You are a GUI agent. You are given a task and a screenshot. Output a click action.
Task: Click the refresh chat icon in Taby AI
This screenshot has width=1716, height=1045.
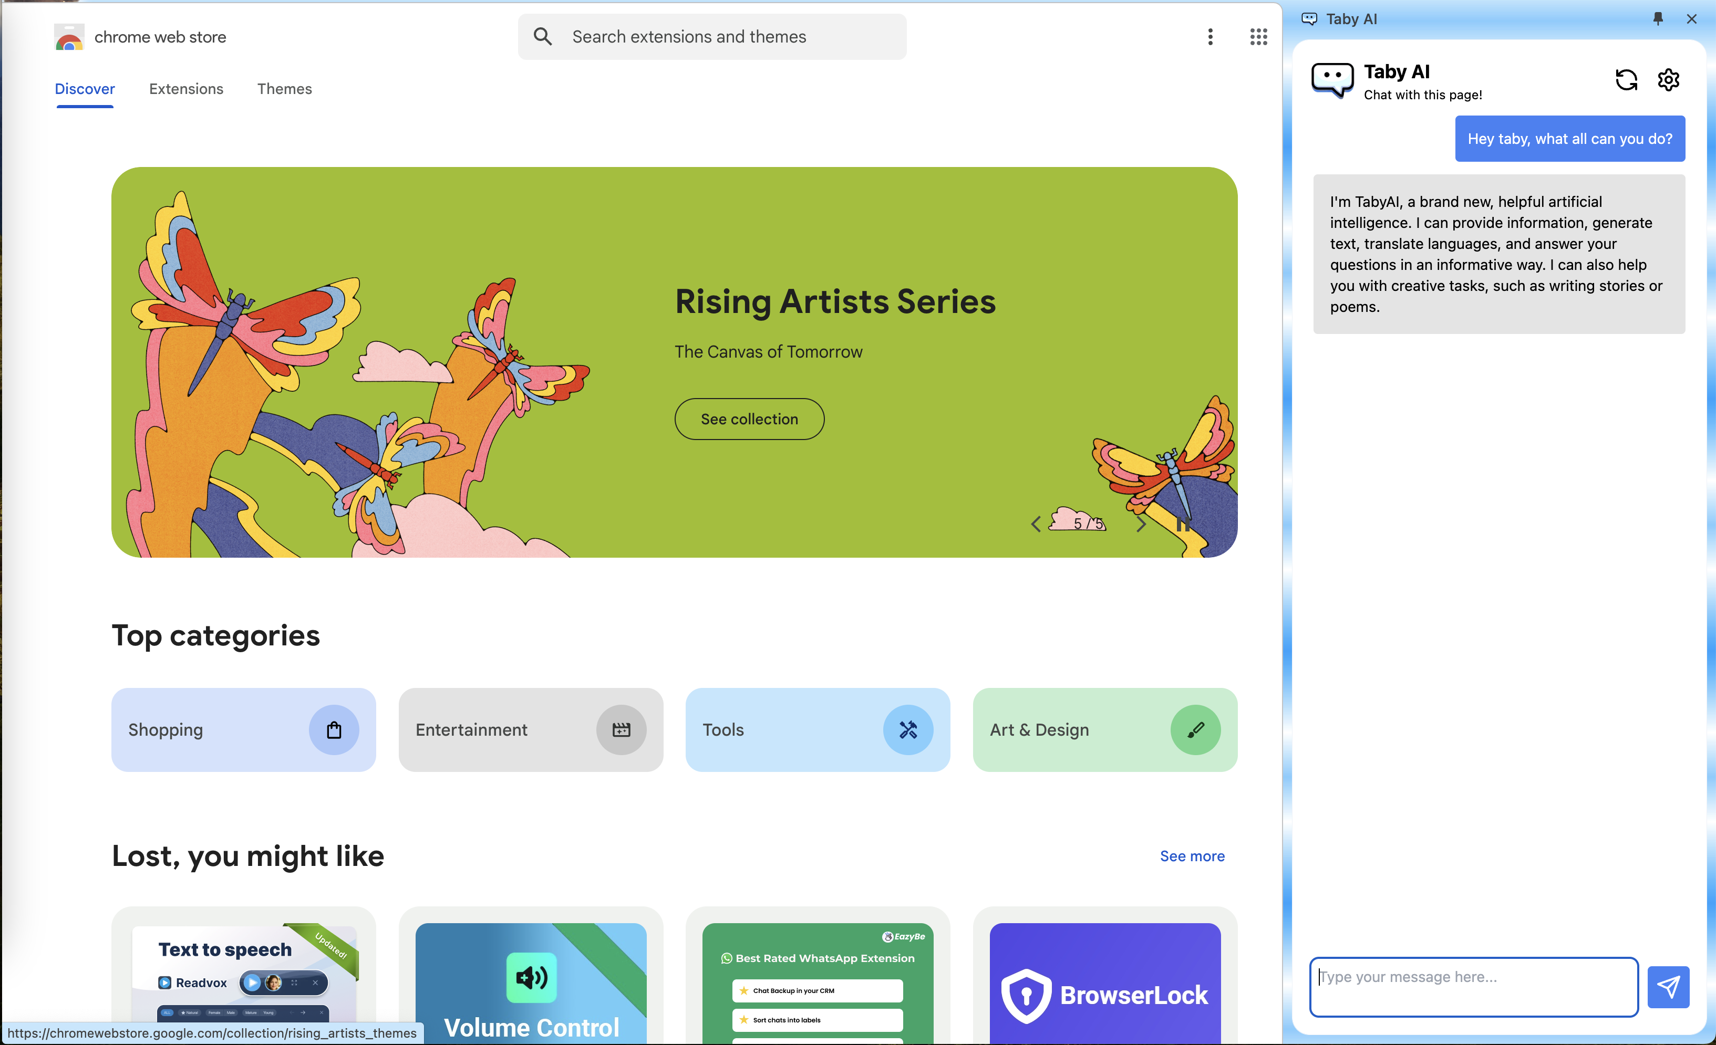coord(1626,80)
